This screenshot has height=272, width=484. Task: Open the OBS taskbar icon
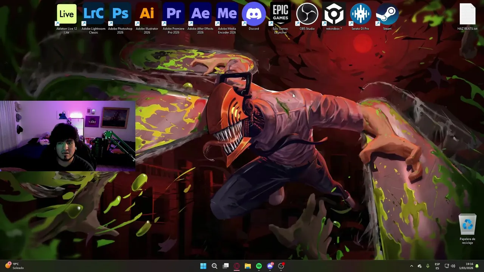[281, 266]
